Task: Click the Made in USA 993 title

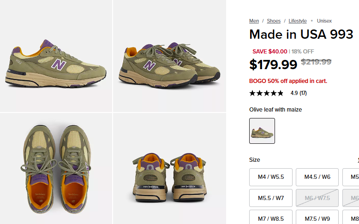Action: click(301, 35)
